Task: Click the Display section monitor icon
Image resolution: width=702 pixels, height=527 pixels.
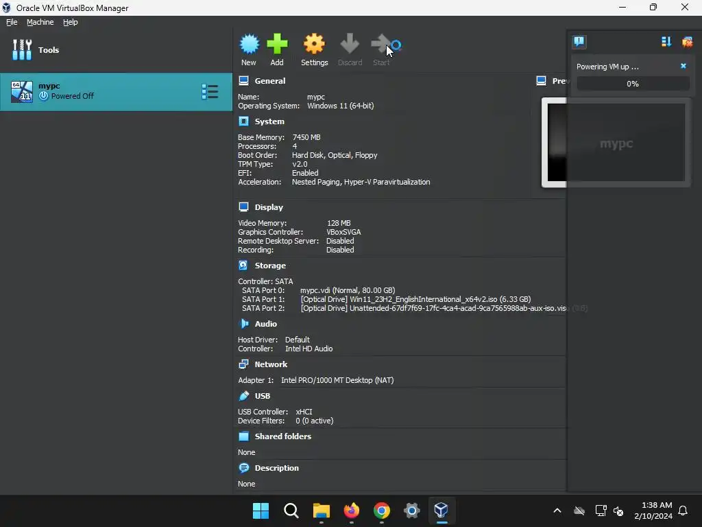Action: pyautogui.click(x=243, y=207)
